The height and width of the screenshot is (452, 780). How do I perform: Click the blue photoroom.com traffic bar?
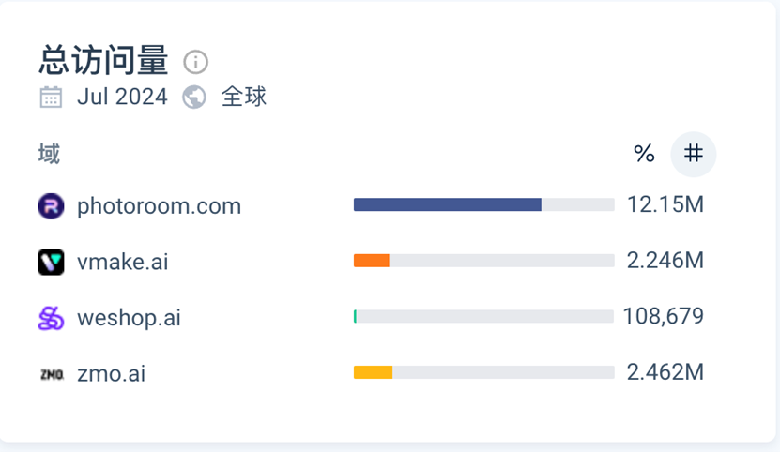coord(447,204)
